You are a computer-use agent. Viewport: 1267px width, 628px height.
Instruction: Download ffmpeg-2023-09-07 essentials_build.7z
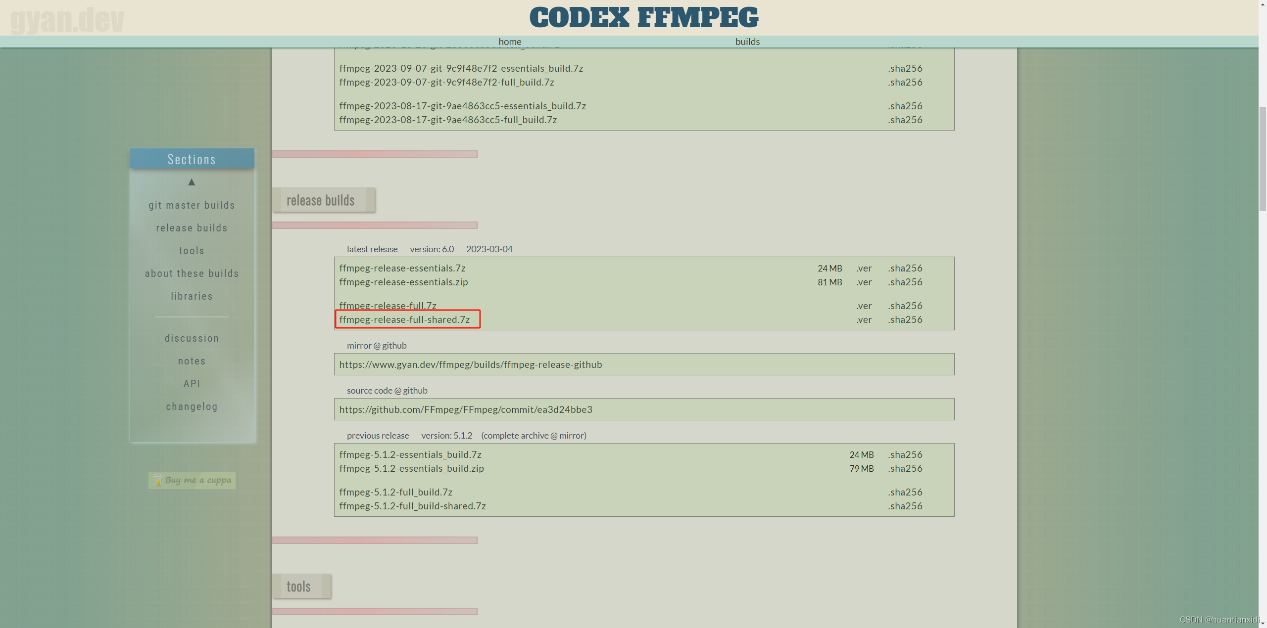tap(461, 68)
